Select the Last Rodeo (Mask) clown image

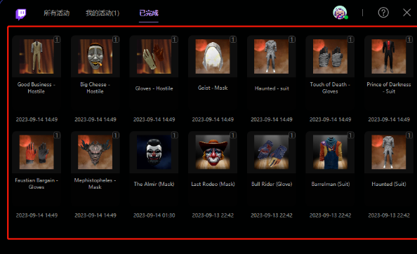[213, 152]
